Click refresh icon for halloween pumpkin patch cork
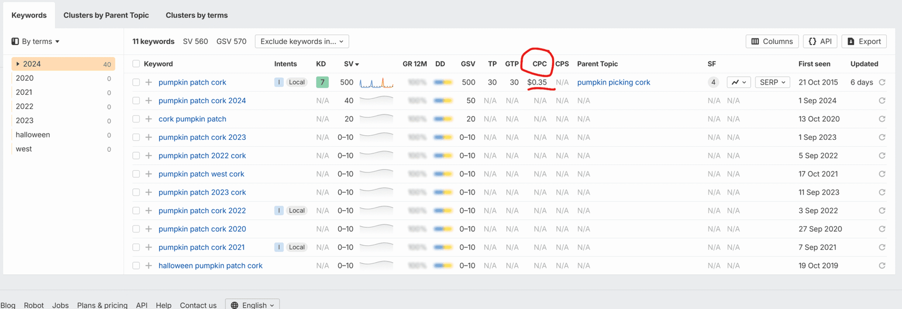The width and height of the screenshot is (902, 309). [x=882, y=266]
